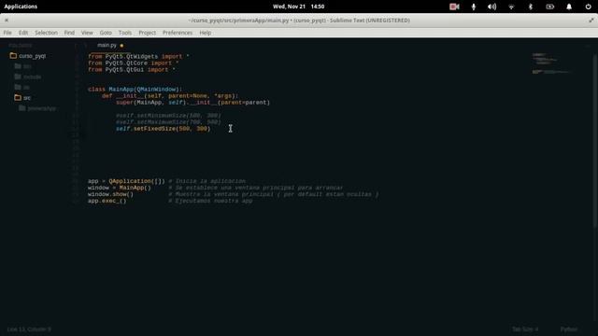598x336 pixels.
Task: Collapse the src folder in sidebar
Action: 27,98
